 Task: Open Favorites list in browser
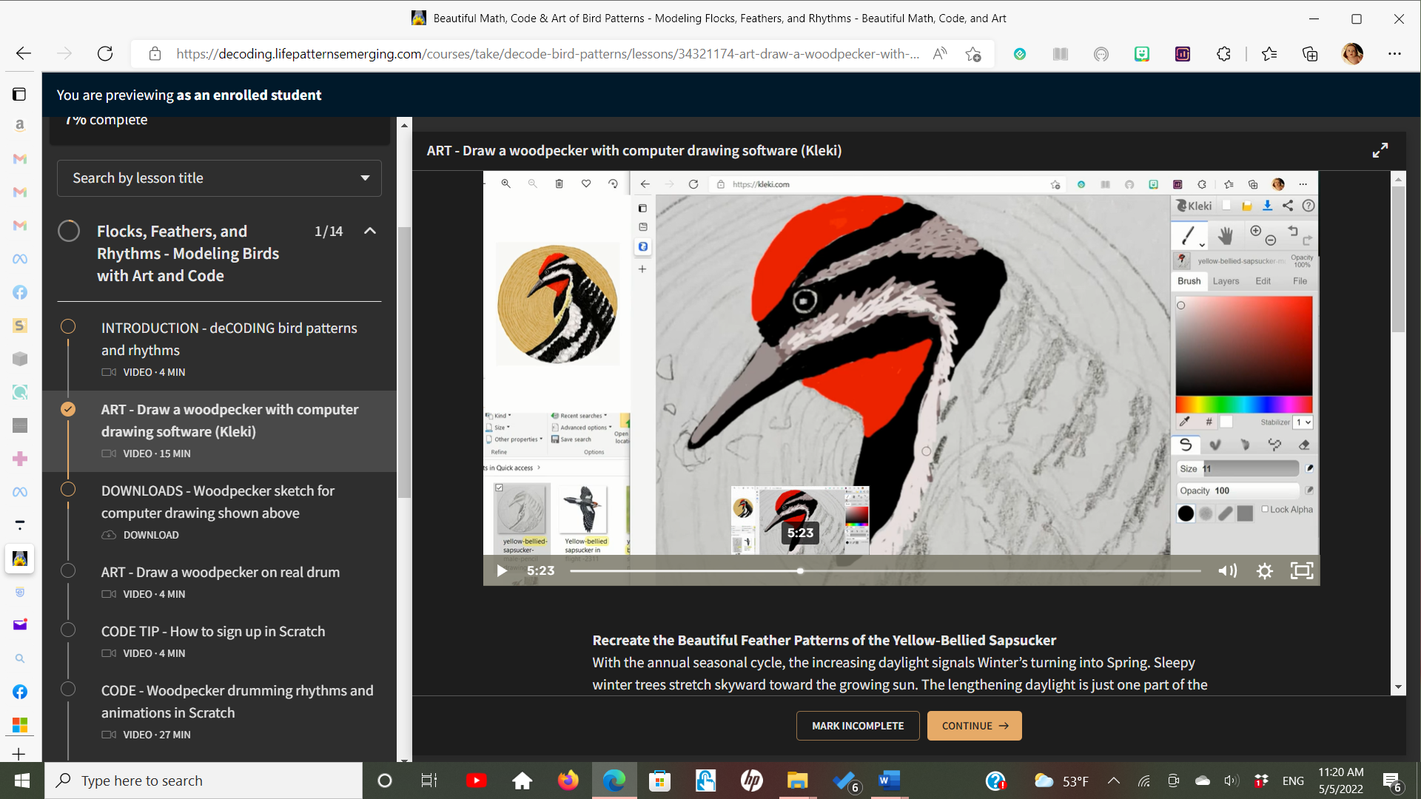click(1269, 53)
